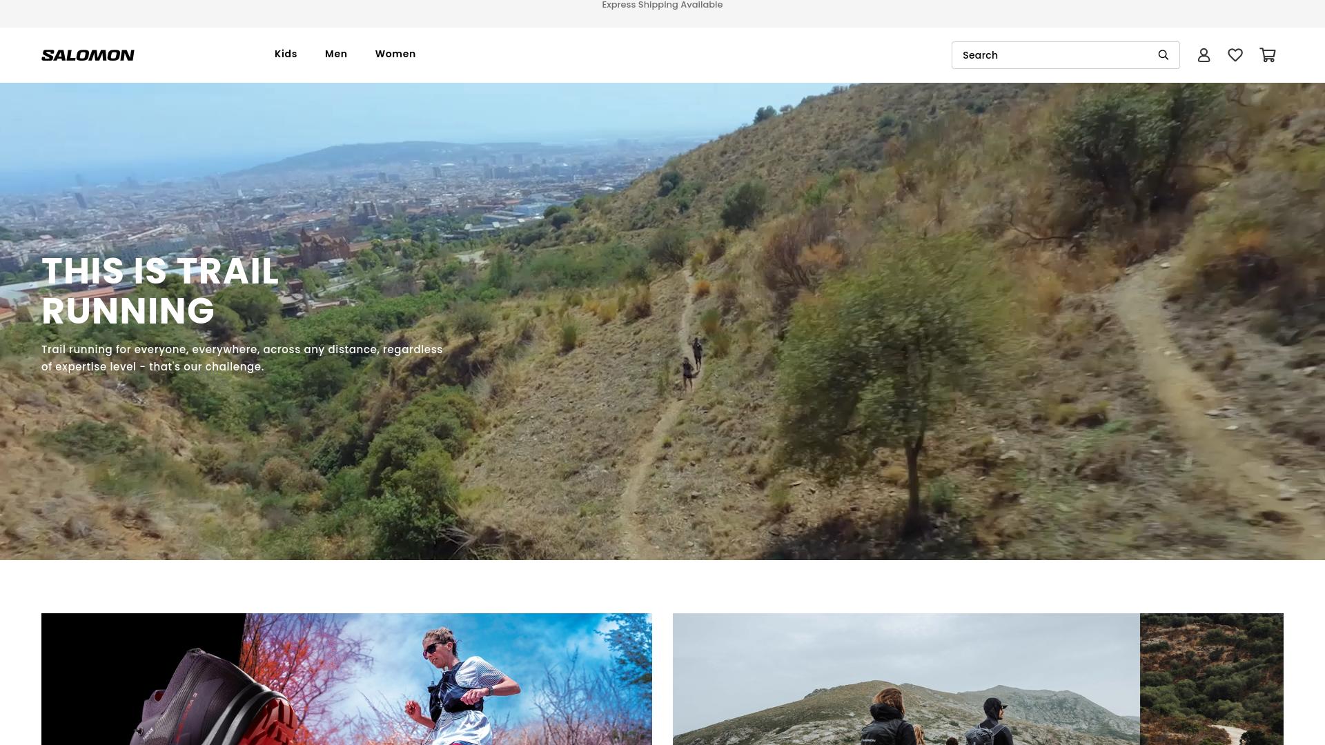Open the shopping cart icon
Image resolution: width=1325 pixels, height=745 pixels.
point(1268,55)
